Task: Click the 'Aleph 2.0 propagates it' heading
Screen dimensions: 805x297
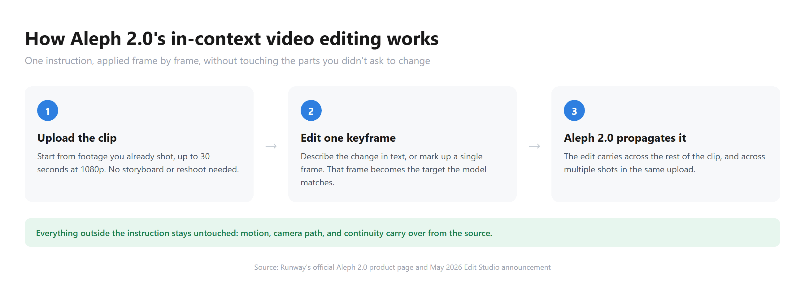Action: (x=625, y=138)
